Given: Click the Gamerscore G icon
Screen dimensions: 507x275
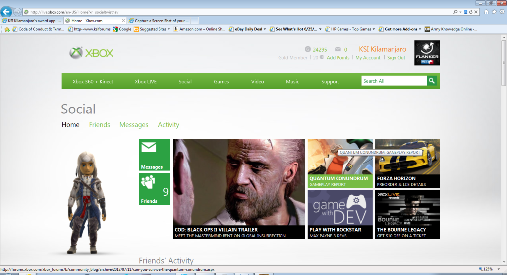Looking at the screenshot, I should 307,49.
